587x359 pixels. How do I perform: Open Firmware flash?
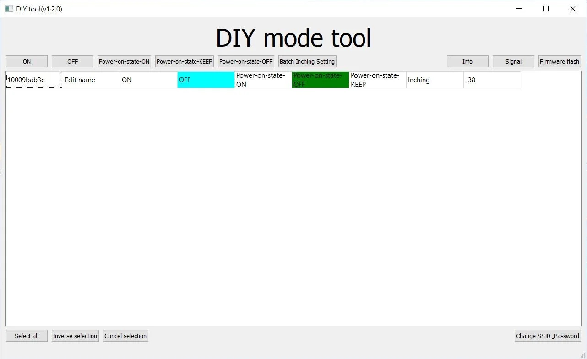560,61
